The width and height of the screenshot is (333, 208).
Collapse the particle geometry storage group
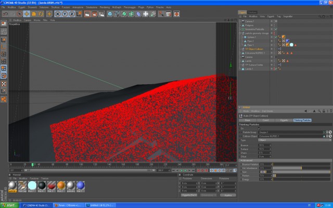point(240,33)
